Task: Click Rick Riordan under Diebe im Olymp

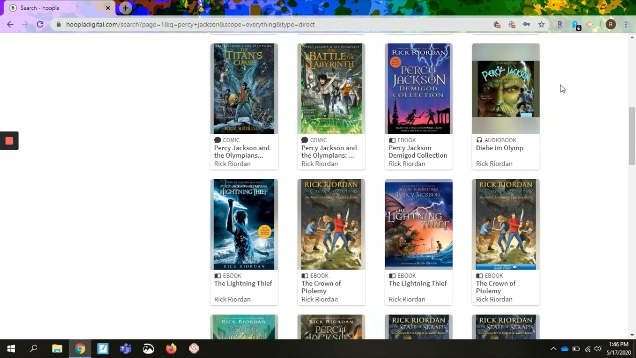Action: [x=494, y=164]
